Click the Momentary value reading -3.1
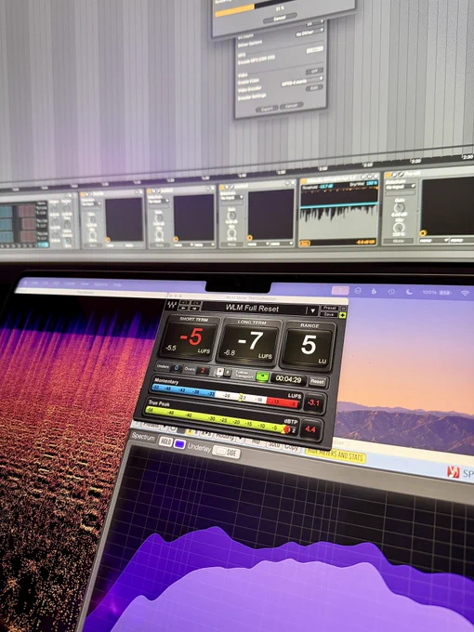The image size is (474, 632). click(314, 402)
